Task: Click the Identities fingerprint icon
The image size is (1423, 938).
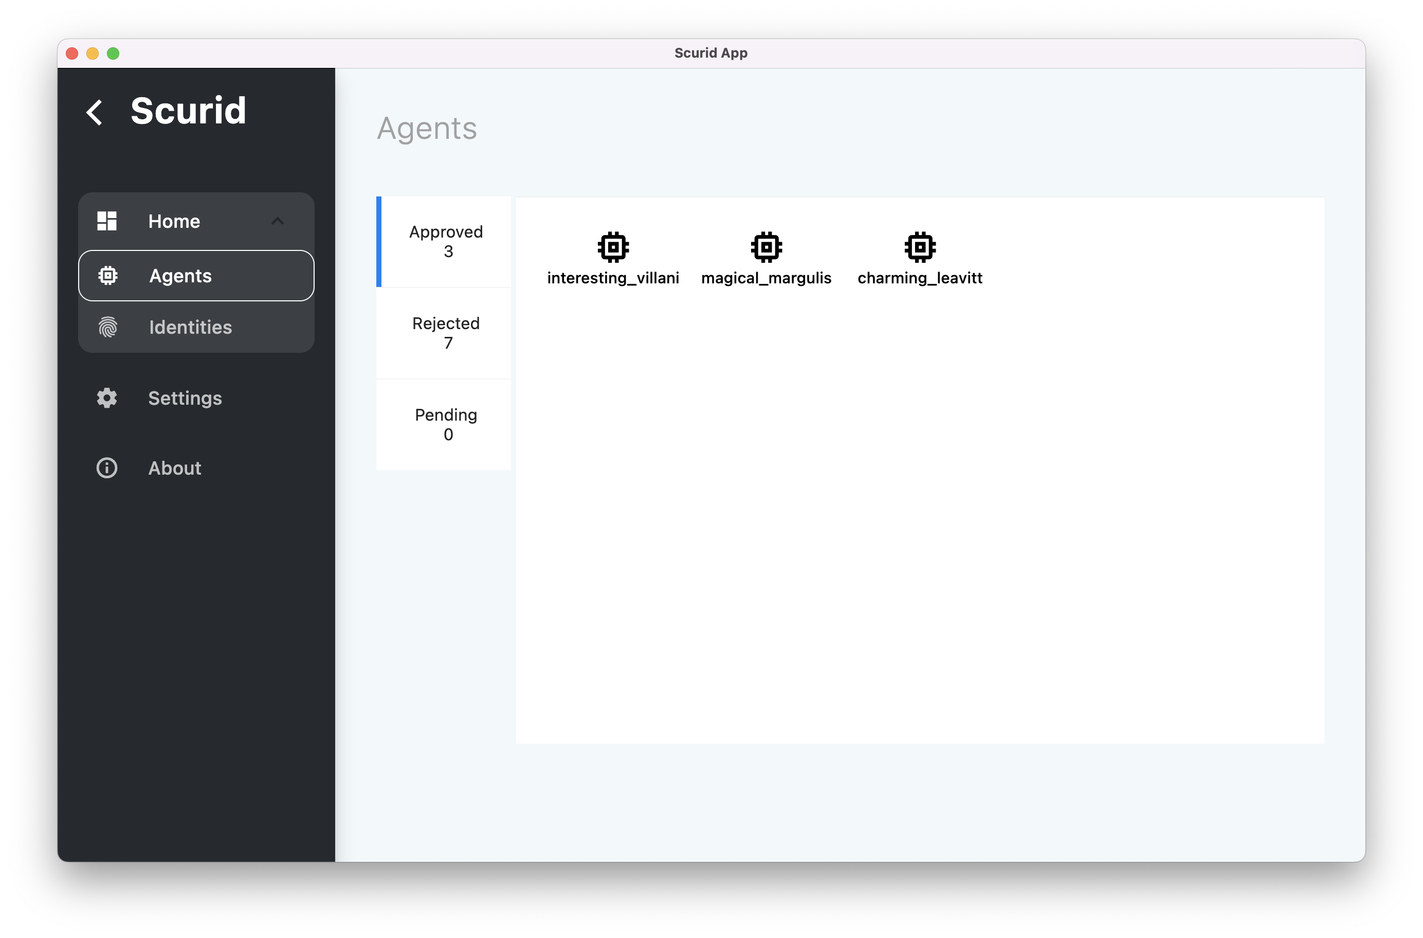Action: point(107,327)
